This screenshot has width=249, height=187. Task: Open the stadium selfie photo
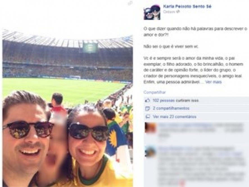tap(67, 108)
